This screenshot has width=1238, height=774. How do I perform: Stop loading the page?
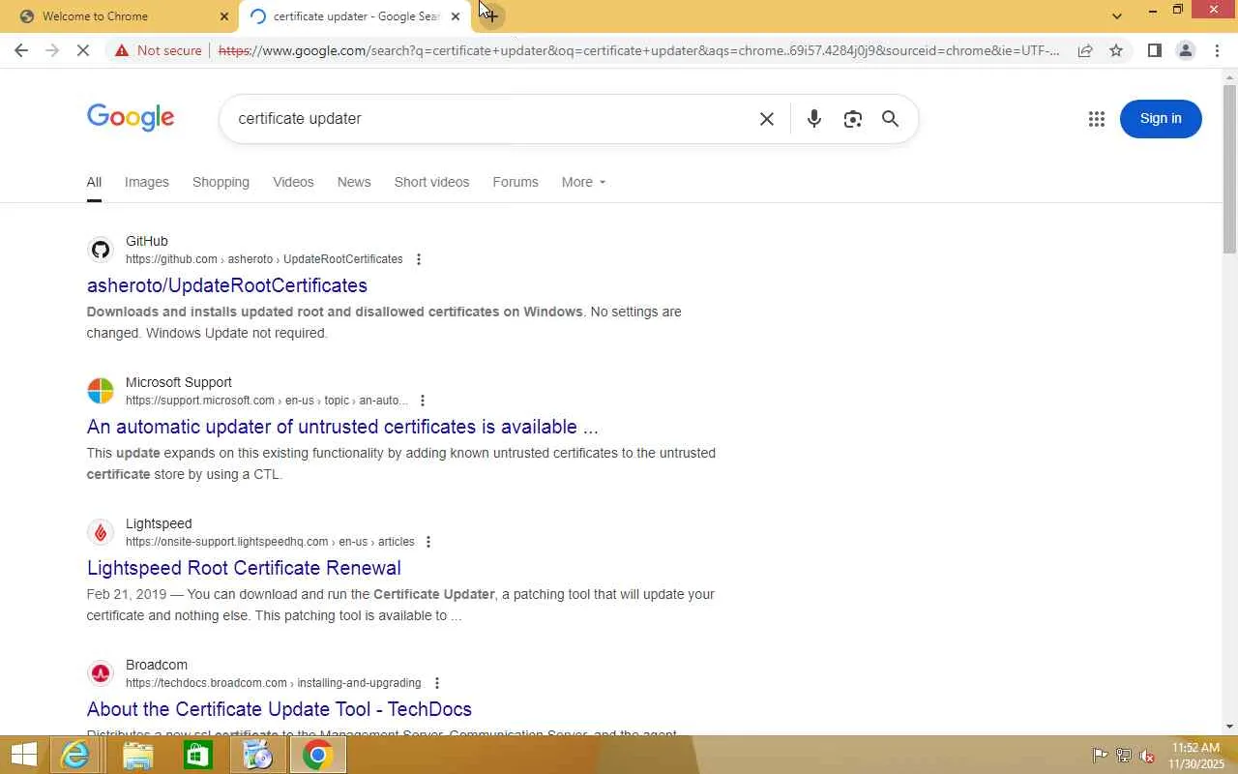pyautogui.click(x=83, y=50)
